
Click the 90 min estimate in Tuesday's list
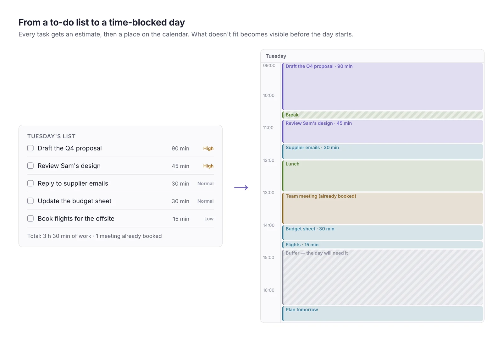click(x=180, y=148)
